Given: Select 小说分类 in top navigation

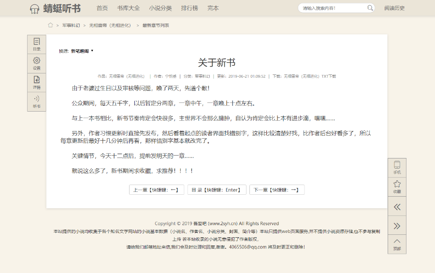Looking at the screenshot, I should pos(160,8).
